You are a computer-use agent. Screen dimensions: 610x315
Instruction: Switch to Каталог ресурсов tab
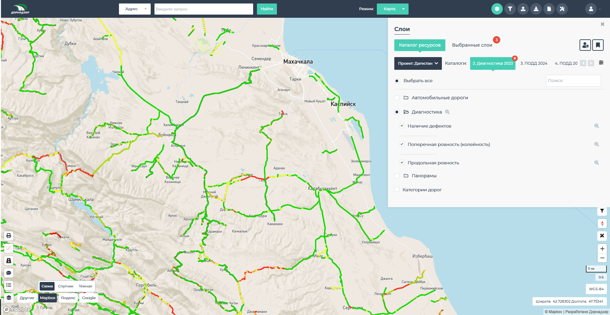(420, 45)
